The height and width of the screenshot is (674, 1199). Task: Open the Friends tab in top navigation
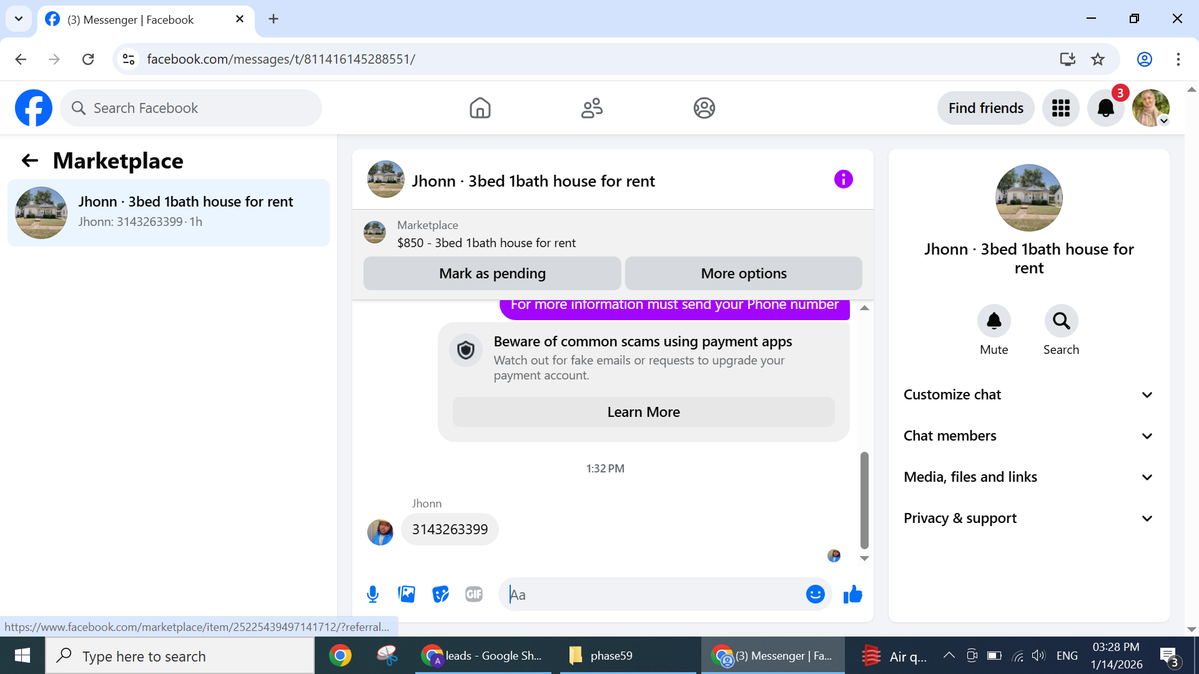pos(591,108)
